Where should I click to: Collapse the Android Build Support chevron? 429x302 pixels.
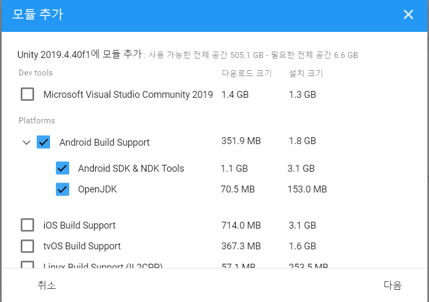click(x=26, y=142)
